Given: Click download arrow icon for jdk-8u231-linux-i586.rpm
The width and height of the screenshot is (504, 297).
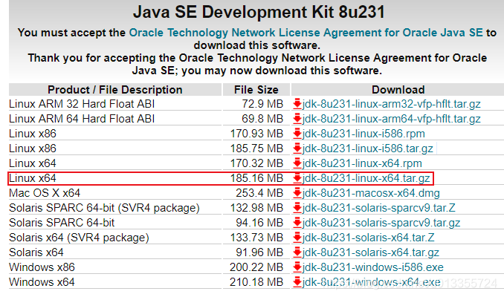Looking at the screenshot, I should click(297, 133).
